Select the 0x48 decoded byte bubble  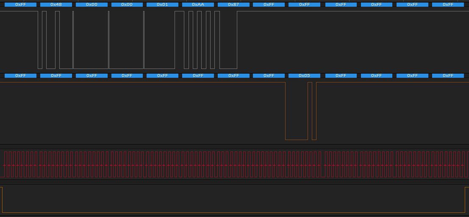tap(56, 5)
